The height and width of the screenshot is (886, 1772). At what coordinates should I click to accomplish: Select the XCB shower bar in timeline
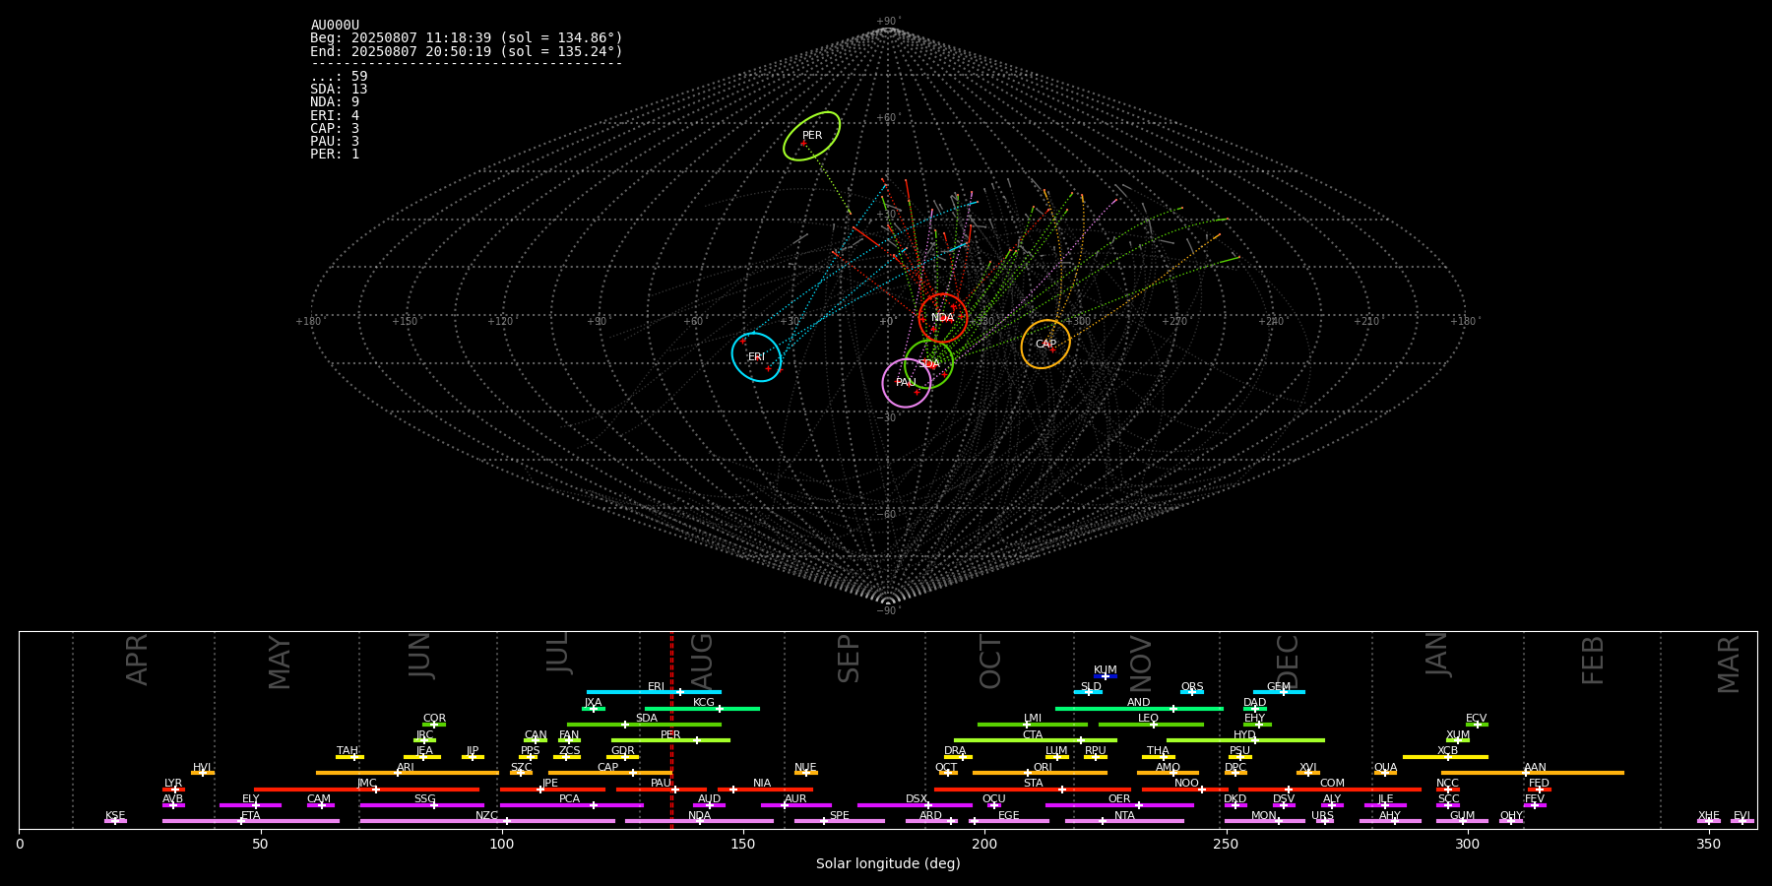[1445, 757]
